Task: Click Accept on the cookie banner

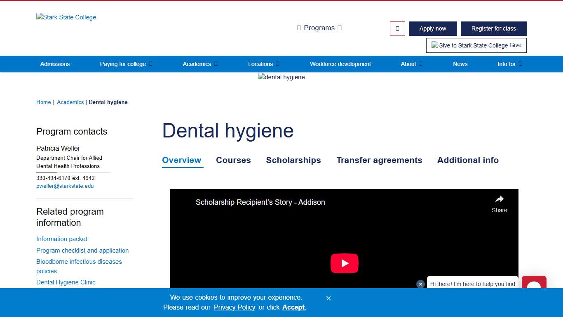Action: (x=293, y=307)
